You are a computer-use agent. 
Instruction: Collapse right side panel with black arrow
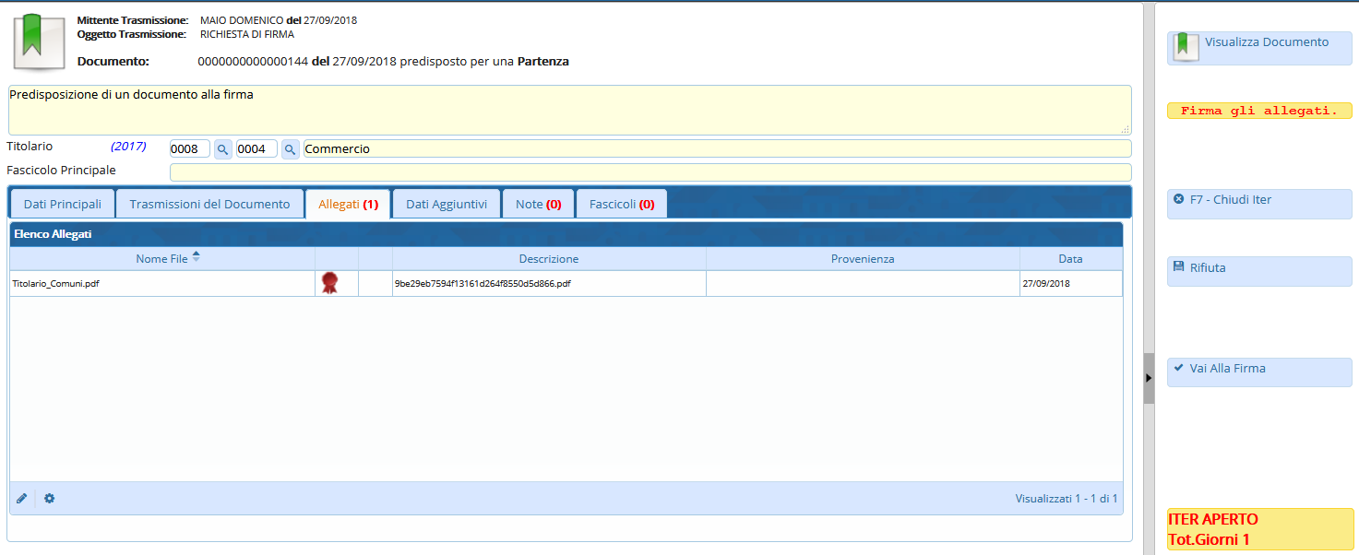coord(1149,378)
